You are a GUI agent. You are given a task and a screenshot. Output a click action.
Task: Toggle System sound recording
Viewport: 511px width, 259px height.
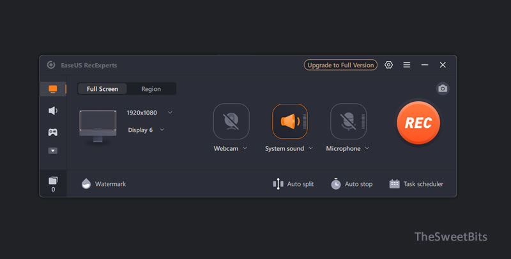[x=290, y=121]
